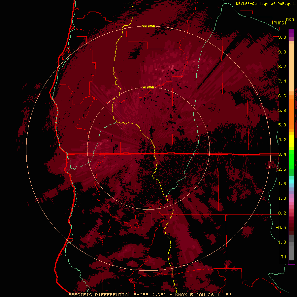Click the TH threshold legend label

pyautogui.click(x=283, y=257)
